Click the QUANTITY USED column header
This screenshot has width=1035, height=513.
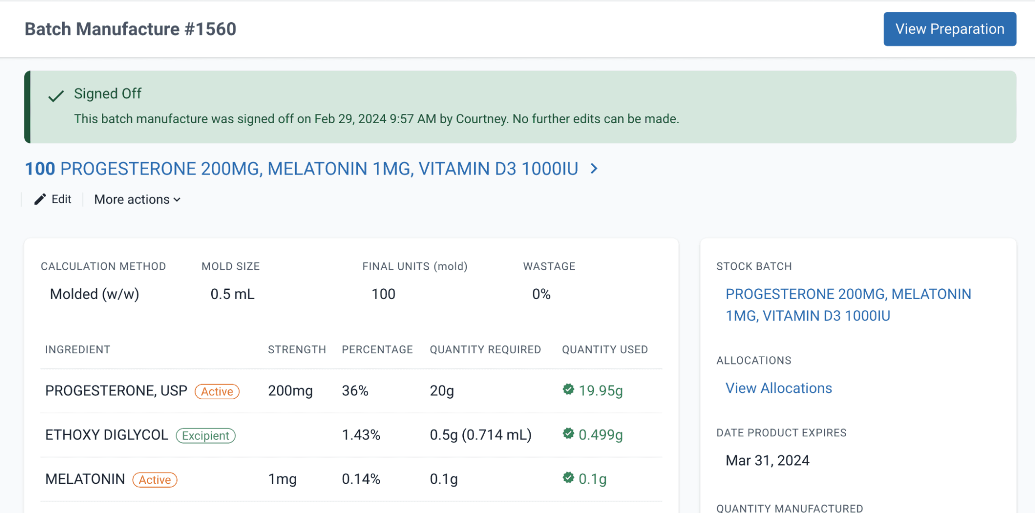pos(605,349)
